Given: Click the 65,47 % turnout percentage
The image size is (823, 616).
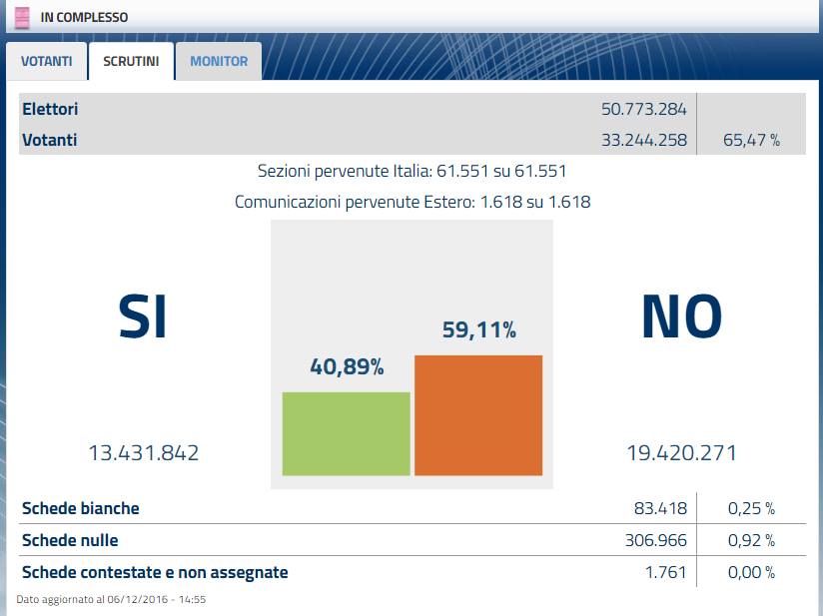Looking at the screenshot, I should pyautogui.click(x=747, y=140).
